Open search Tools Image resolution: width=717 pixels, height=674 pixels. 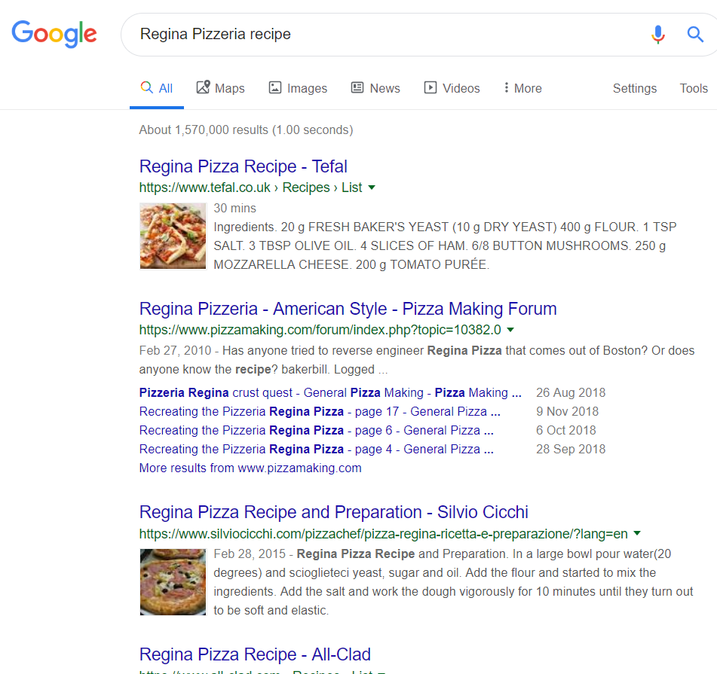tap(694, 88)
